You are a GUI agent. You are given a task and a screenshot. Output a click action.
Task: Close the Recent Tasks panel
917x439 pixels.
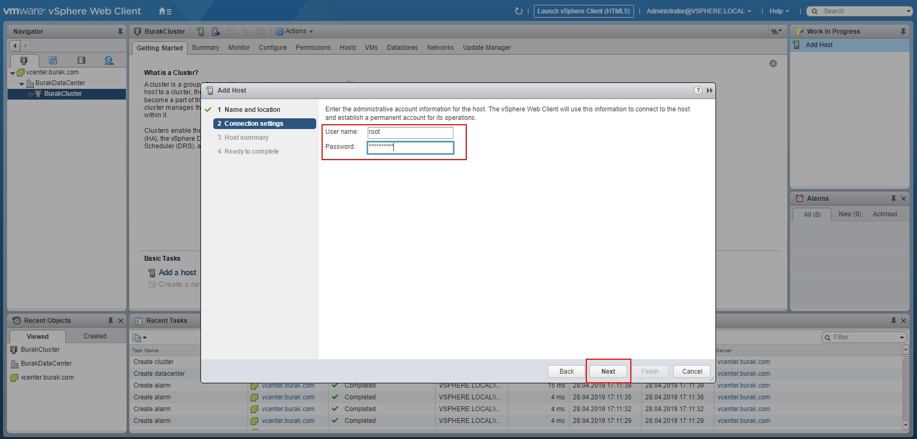(904, 321)
